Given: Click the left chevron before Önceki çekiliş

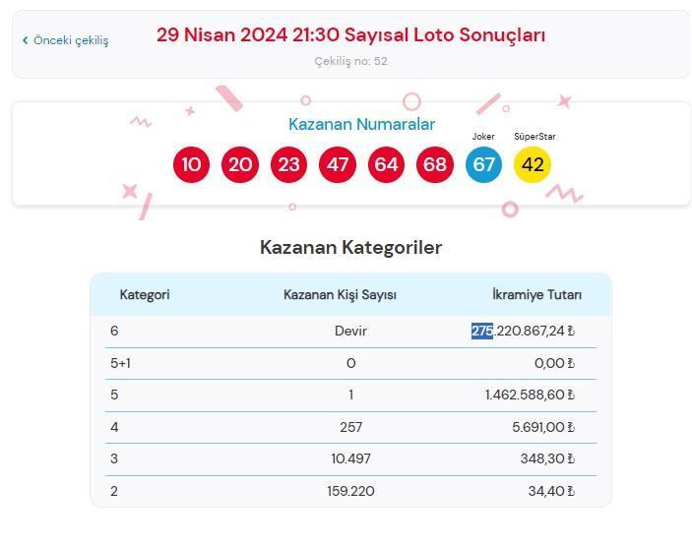Looking at the screenshot, I should click(26, 40).
